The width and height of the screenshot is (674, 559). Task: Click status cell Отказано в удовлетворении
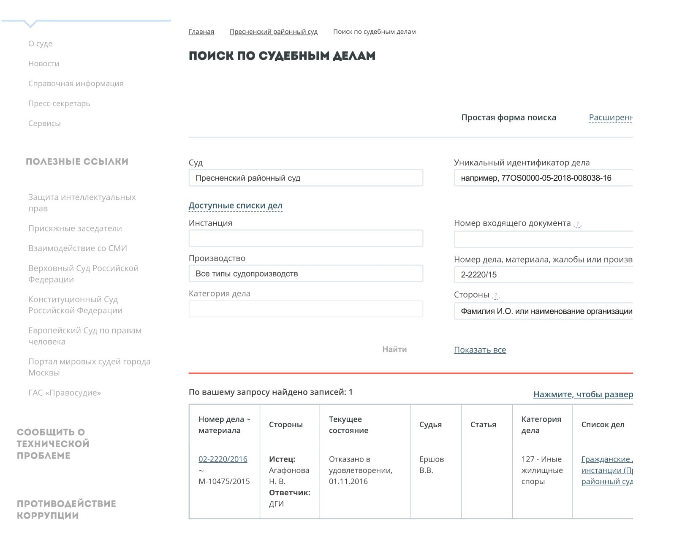coord(361,470)
